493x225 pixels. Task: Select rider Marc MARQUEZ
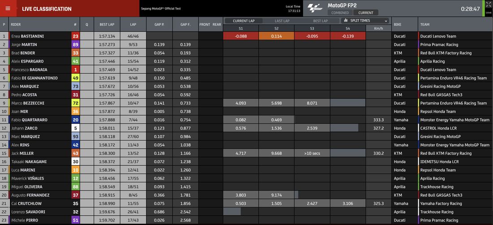[x=25, y=136]
